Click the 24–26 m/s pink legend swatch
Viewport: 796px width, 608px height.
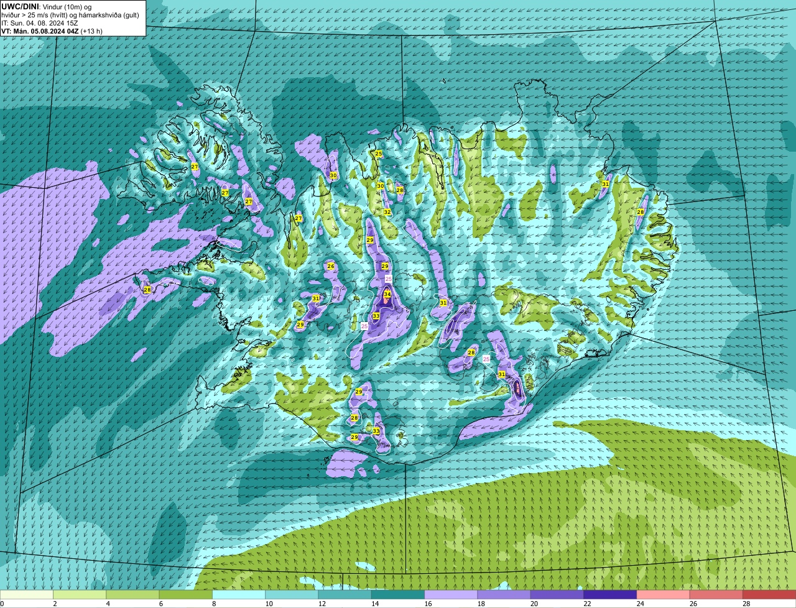pyautogui.click(x=663, y=595)
